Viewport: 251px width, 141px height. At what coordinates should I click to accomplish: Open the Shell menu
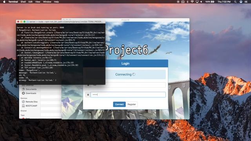(23, 2)
